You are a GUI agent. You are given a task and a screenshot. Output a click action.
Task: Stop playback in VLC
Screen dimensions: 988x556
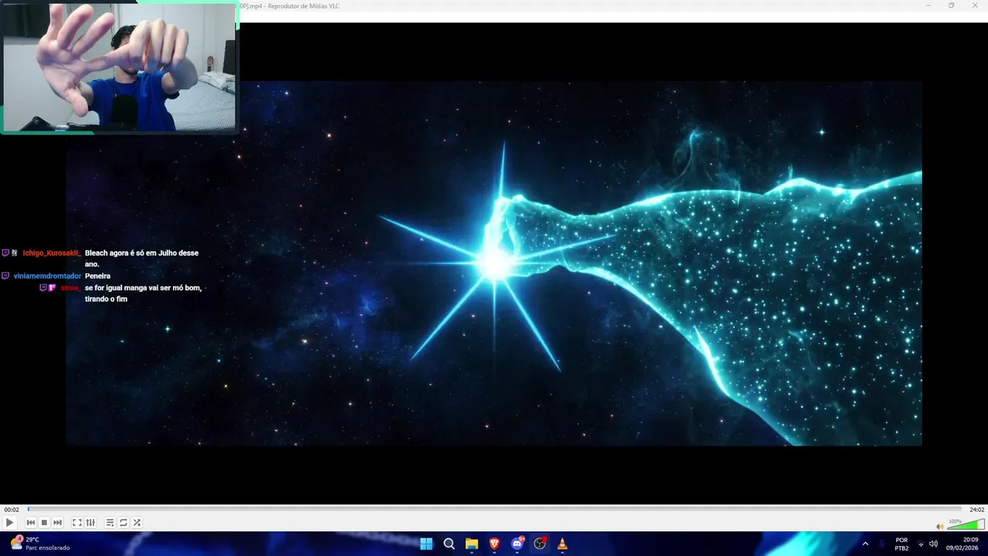(x=44, y=523)
